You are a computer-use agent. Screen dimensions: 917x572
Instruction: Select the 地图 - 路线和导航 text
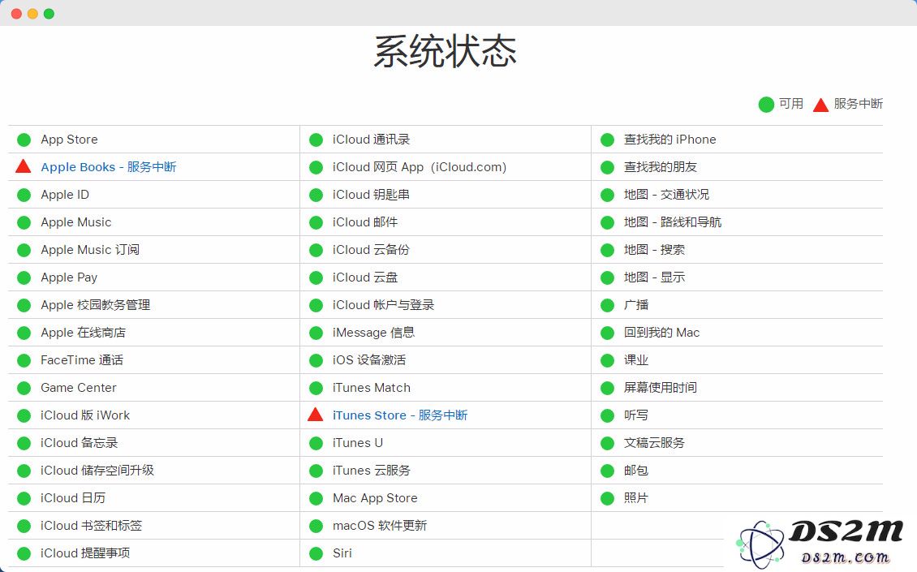pos(673,221)
